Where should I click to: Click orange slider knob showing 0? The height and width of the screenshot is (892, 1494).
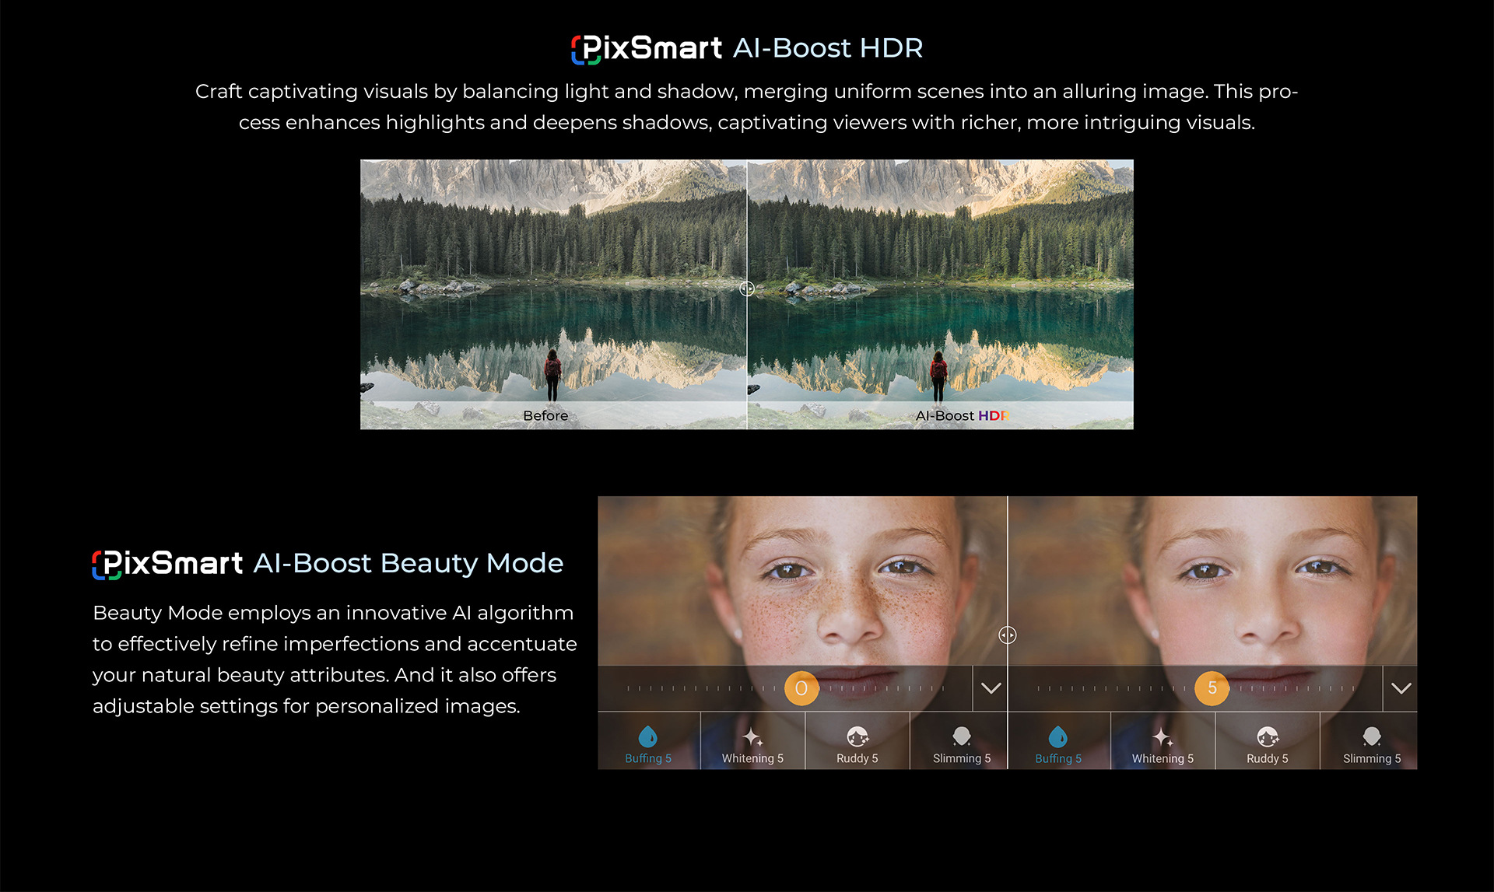(801, 688)
